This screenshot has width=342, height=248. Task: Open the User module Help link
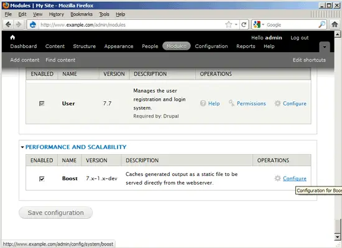click(x=214, y=104)
